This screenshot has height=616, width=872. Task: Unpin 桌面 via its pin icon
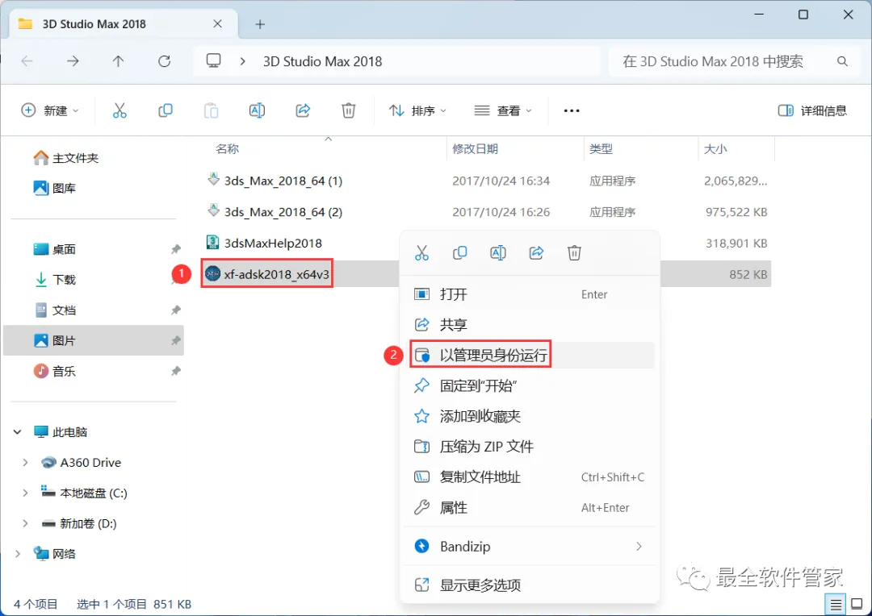pyautogui.click(x=176, y=249)
